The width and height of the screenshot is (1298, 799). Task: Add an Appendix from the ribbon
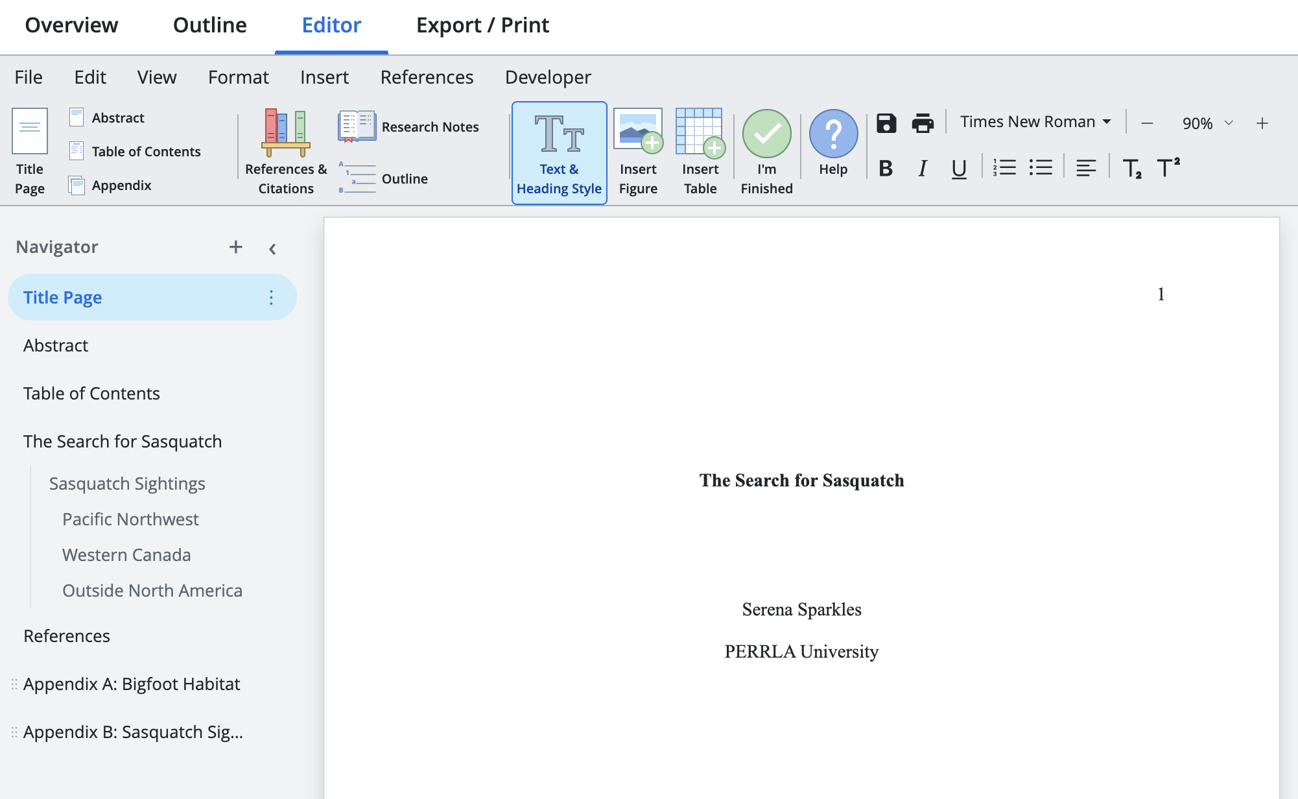(110, 185)
